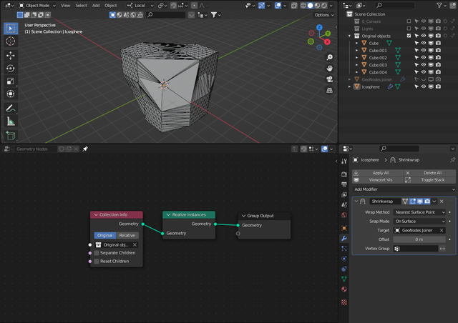This screenshot has width=458, height=323.
Task: Click the red X axis gizmo ball
Action: coord(327,41)
